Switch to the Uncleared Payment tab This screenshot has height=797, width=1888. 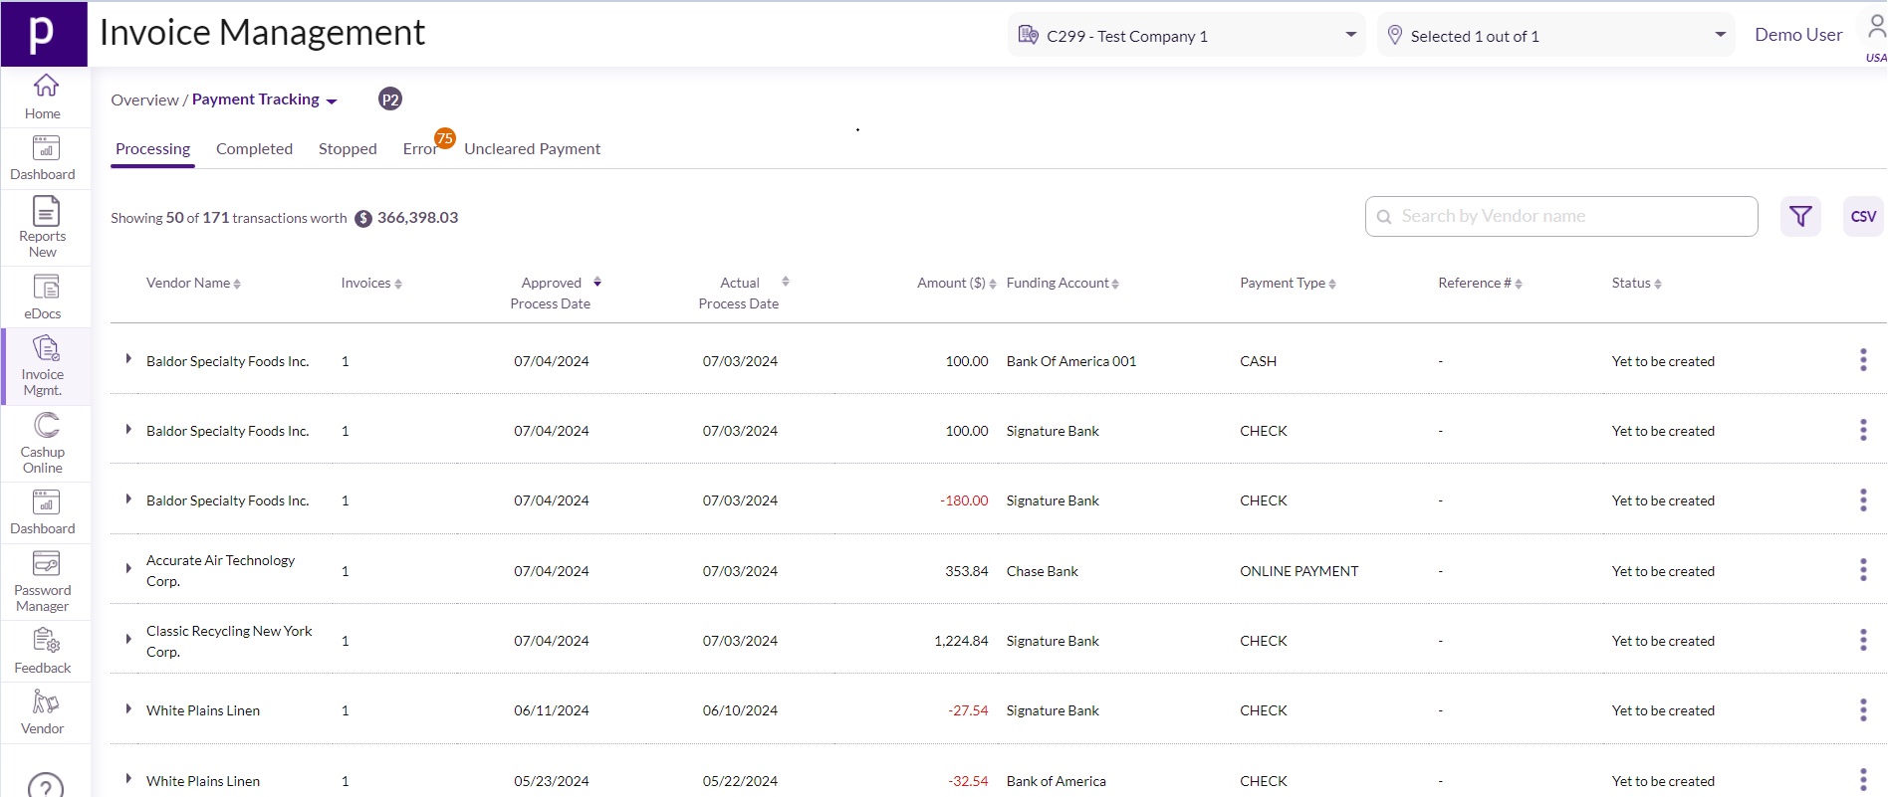point(532,148)
